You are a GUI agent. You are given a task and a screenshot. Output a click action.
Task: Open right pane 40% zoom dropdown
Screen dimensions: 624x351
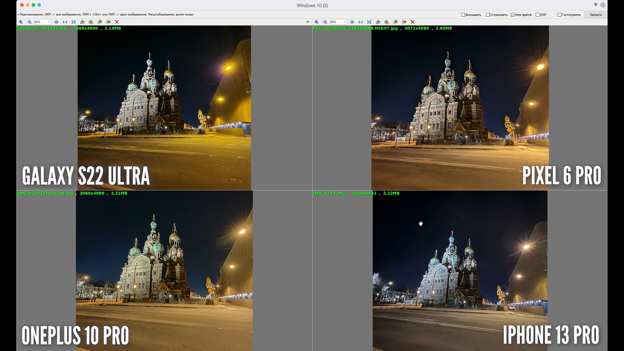(x=338, y=22)
